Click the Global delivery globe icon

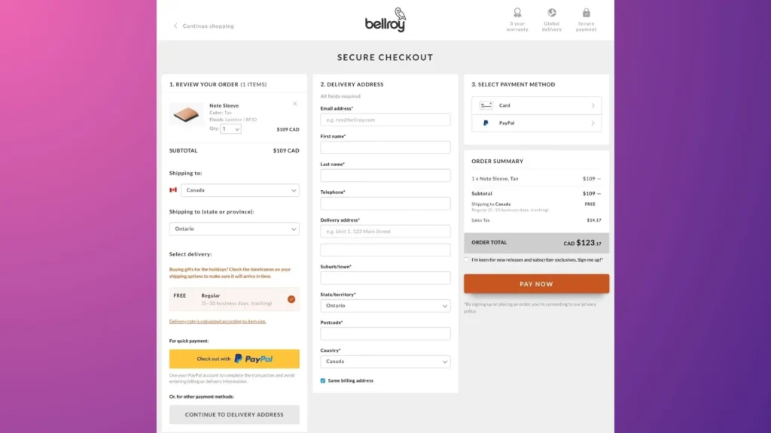[551, 12]
